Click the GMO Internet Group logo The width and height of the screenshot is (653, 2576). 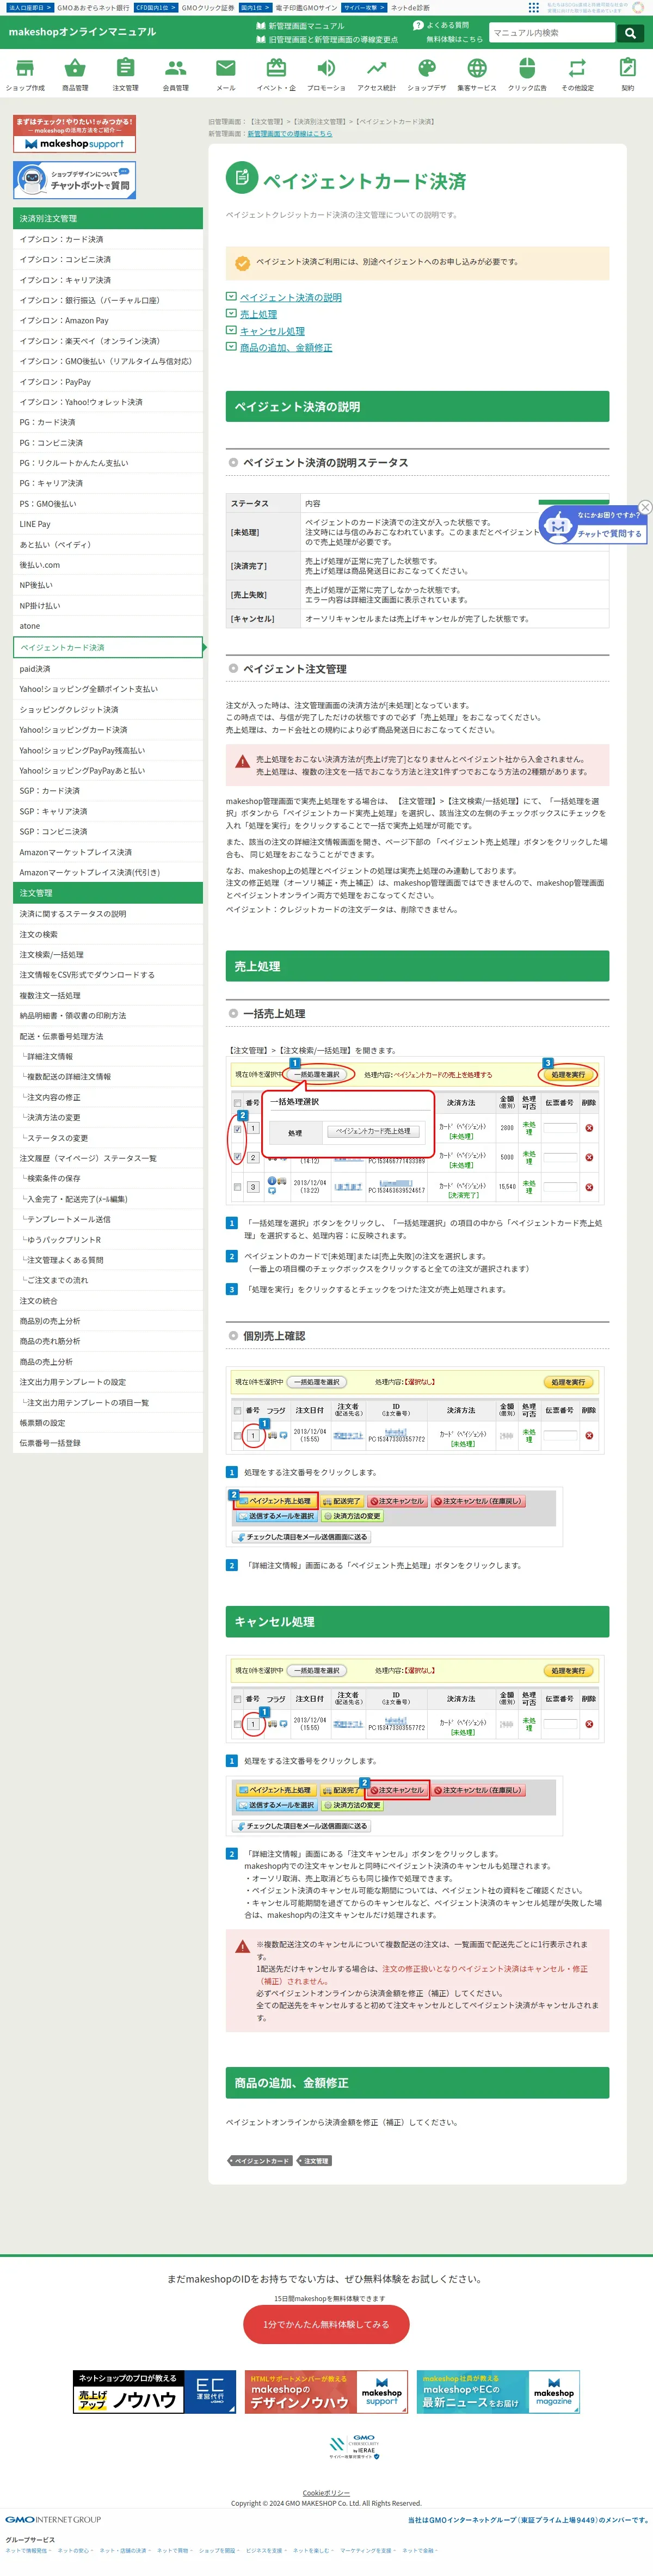click(x=53, y=2519)
